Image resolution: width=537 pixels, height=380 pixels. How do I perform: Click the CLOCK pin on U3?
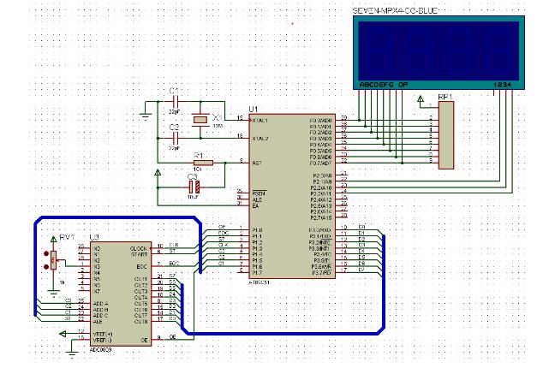coord(157,248)
